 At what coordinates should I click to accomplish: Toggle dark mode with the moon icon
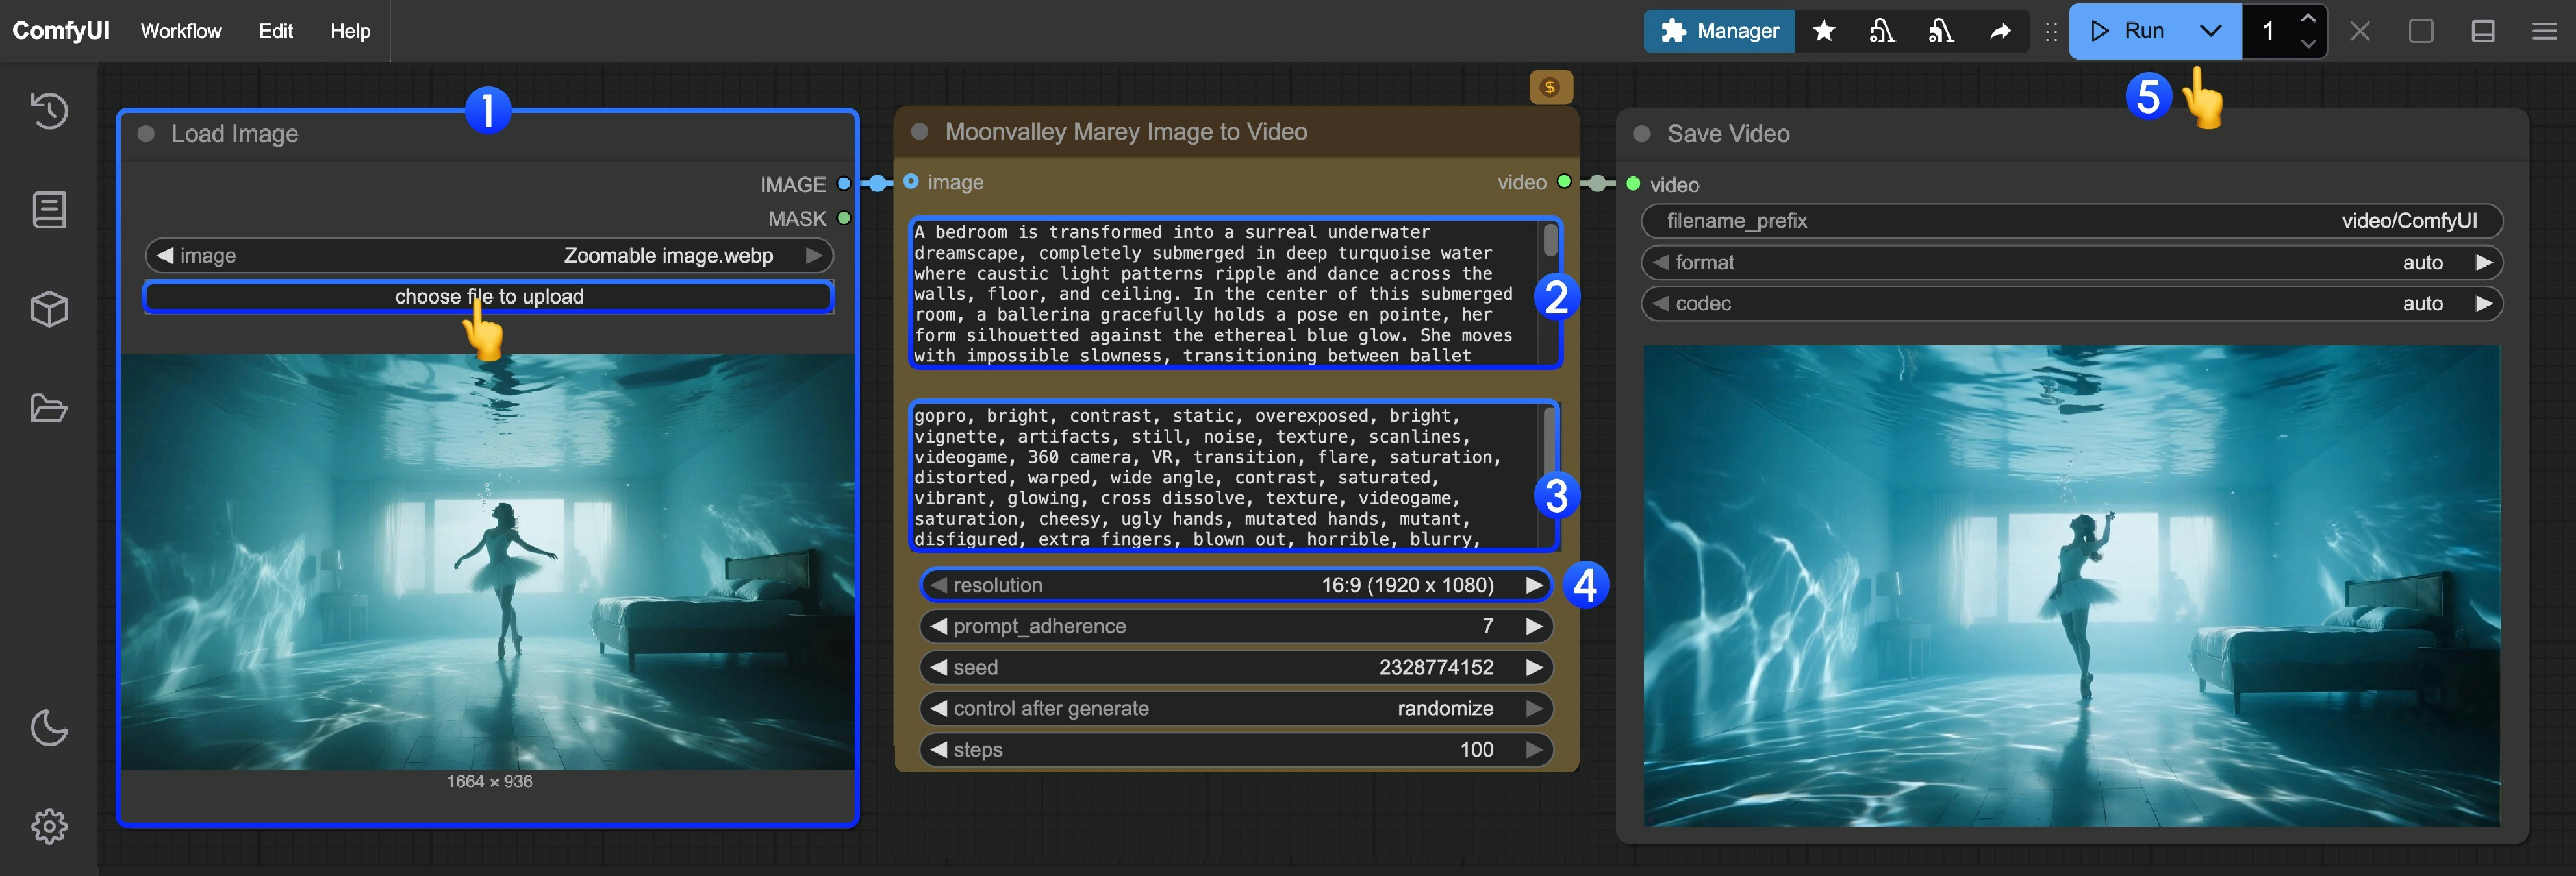(48, 727)
